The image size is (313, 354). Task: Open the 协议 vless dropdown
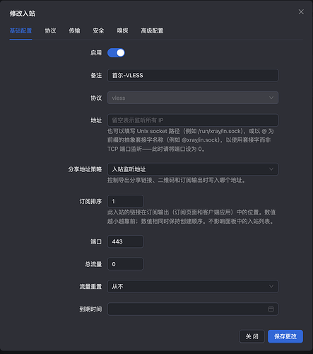[193, 98]
